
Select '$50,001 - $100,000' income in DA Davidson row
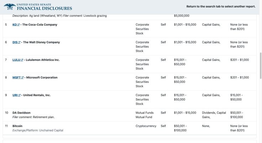(x=237, y=115)
